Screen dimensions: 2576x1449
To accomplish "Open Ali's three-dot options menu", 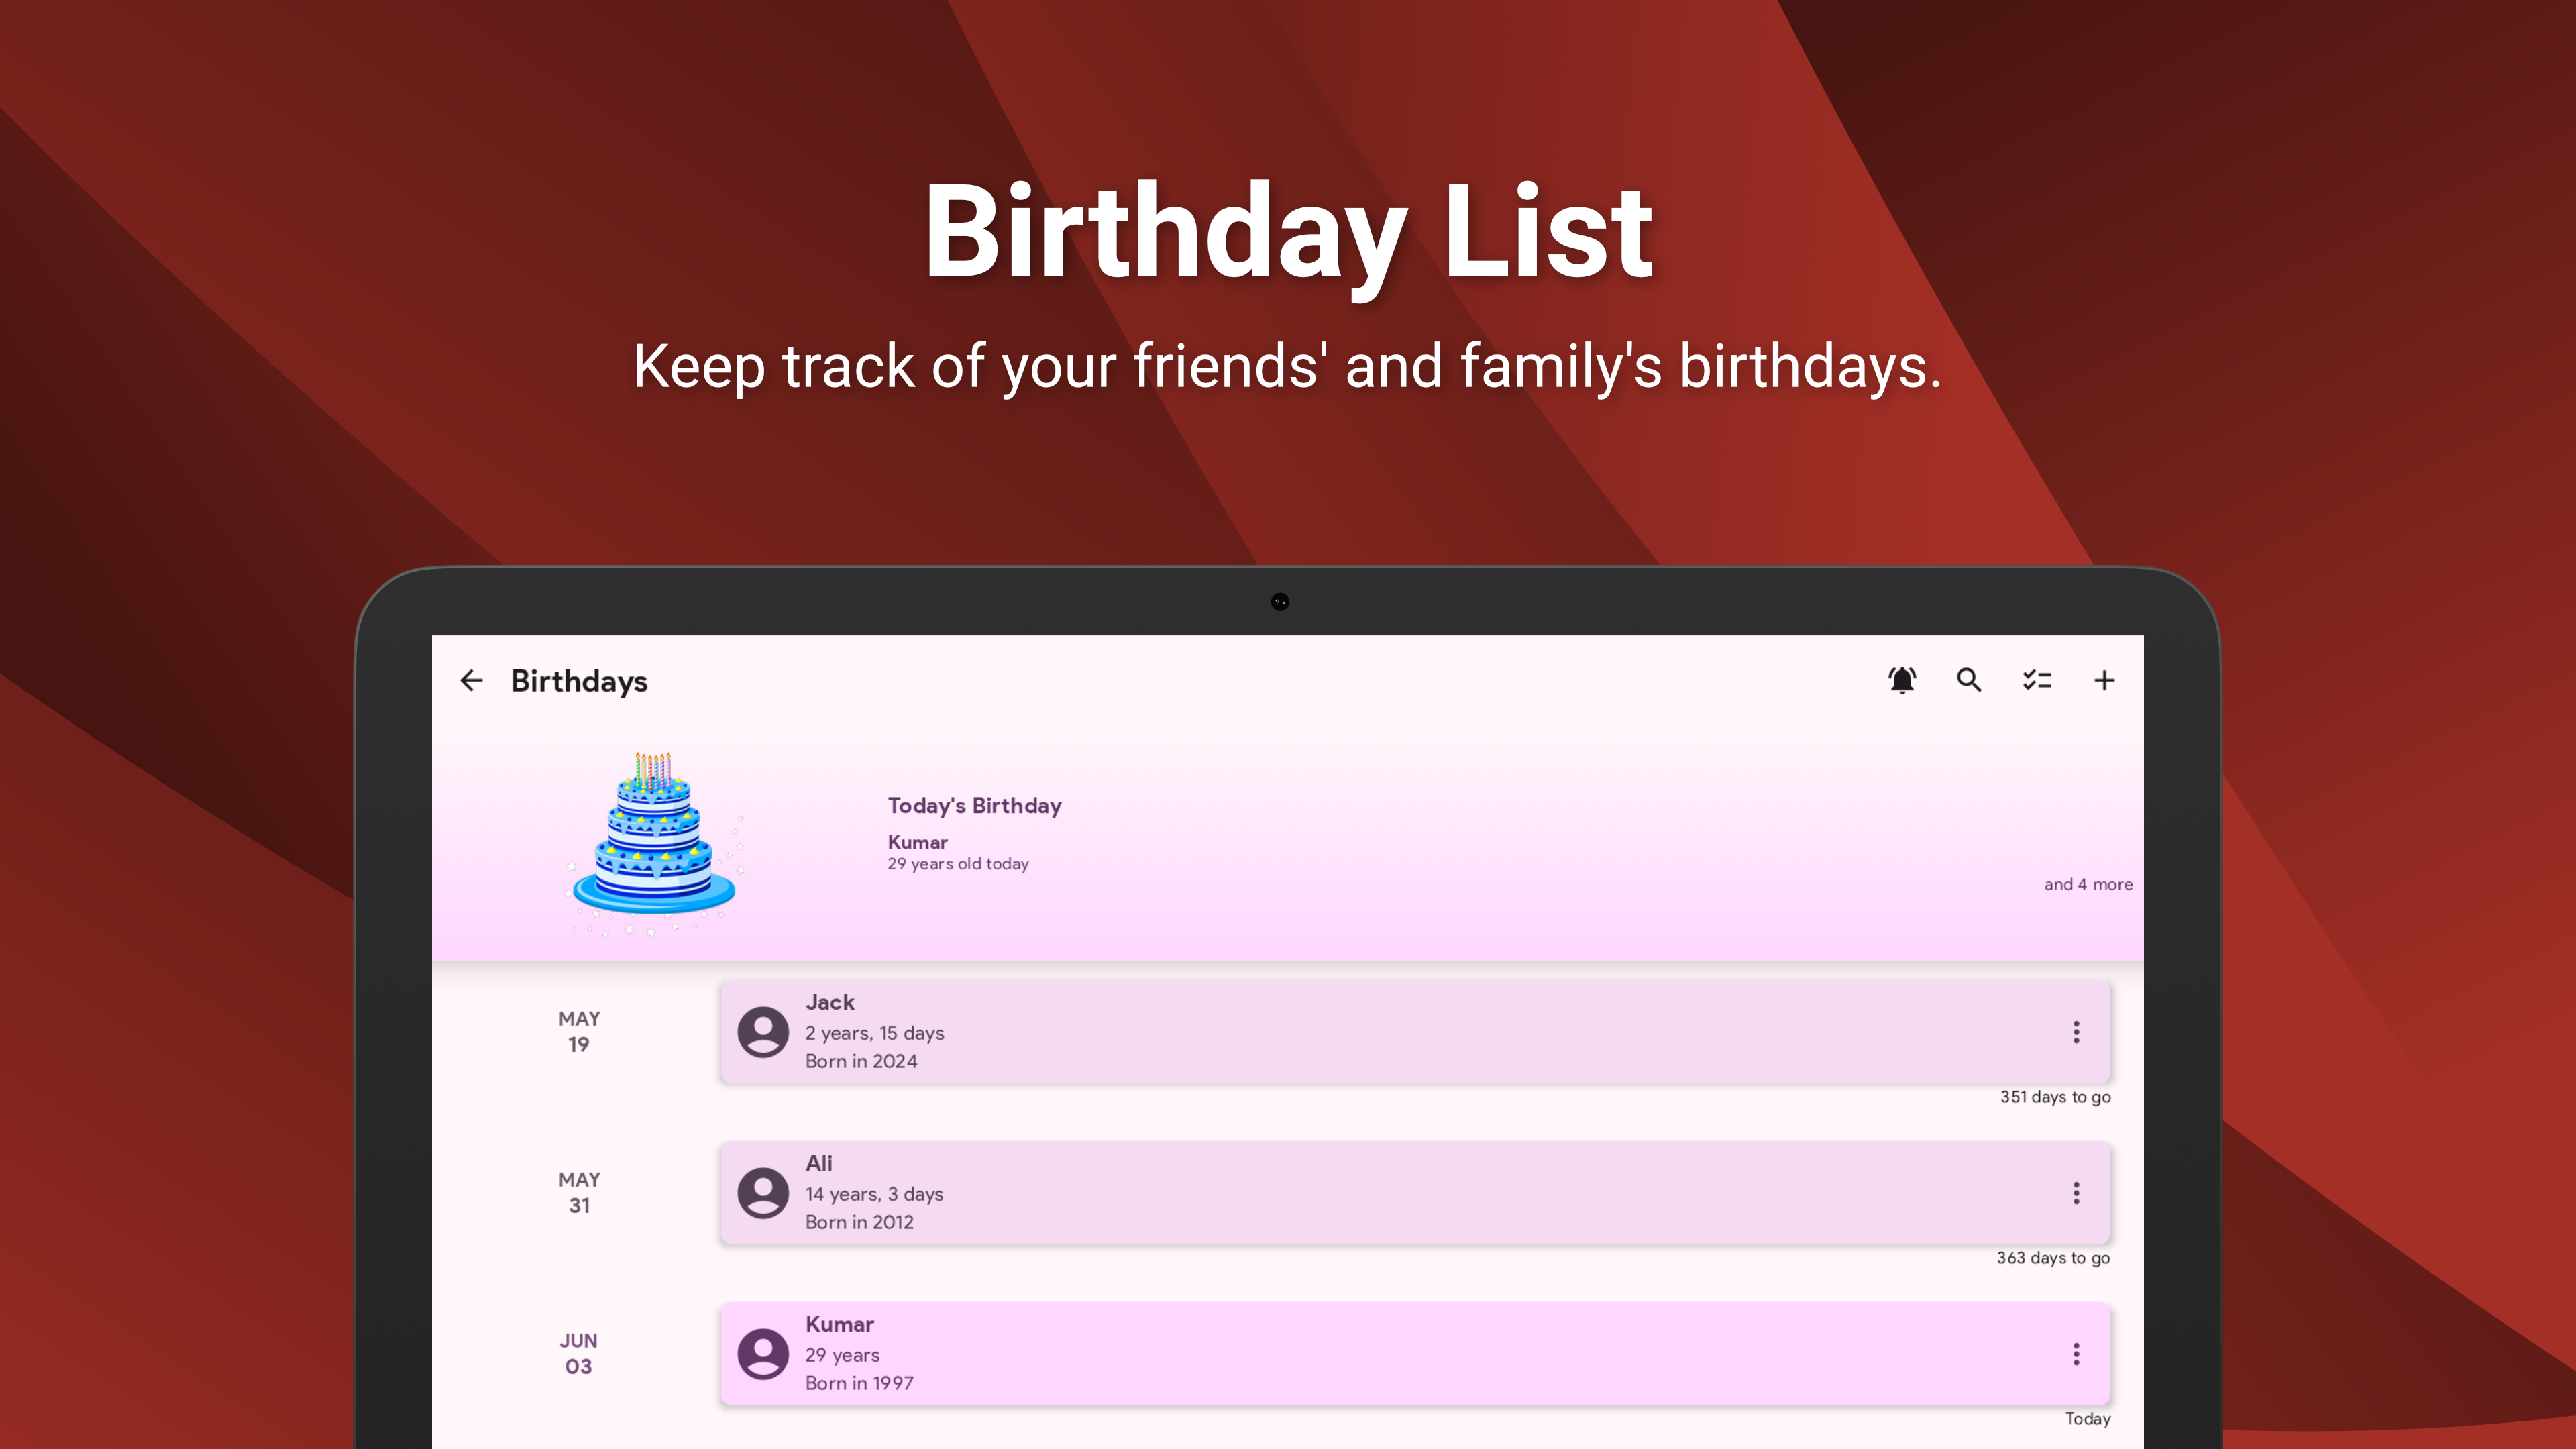I will [2076, 1193].
